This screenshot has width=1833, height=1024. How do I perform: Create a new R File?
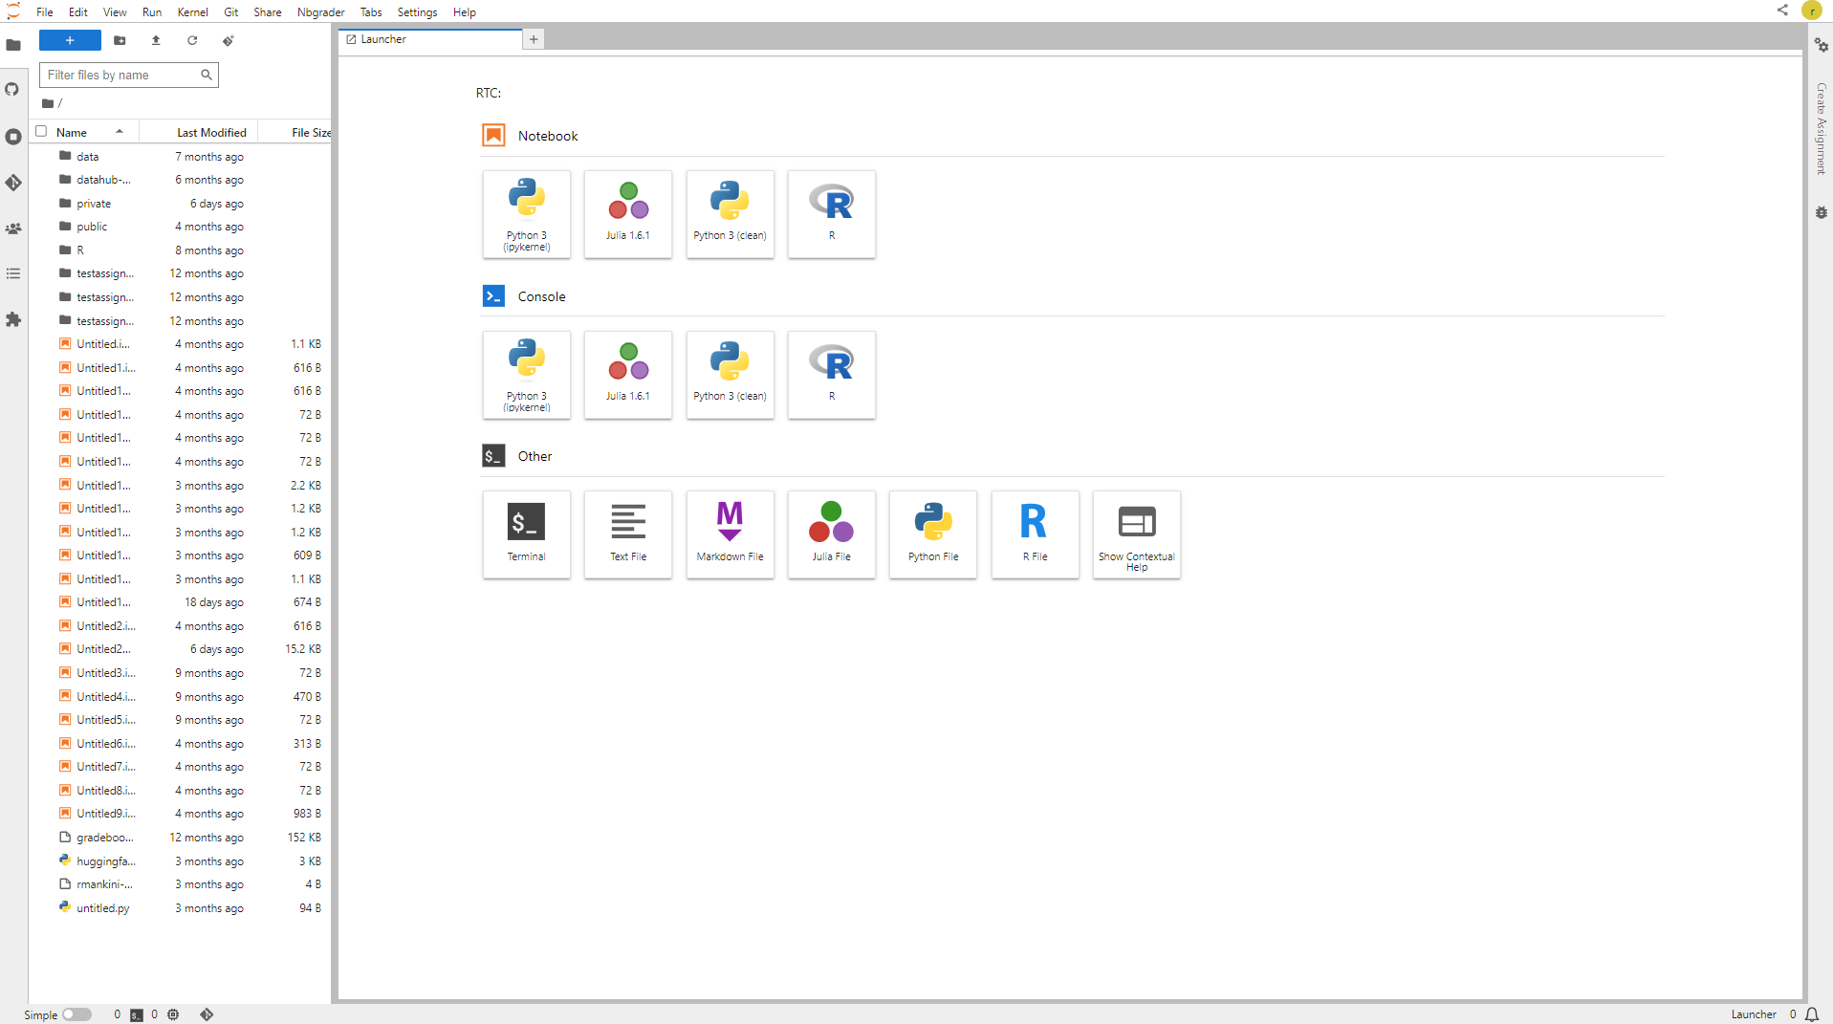coord(1036,534)
